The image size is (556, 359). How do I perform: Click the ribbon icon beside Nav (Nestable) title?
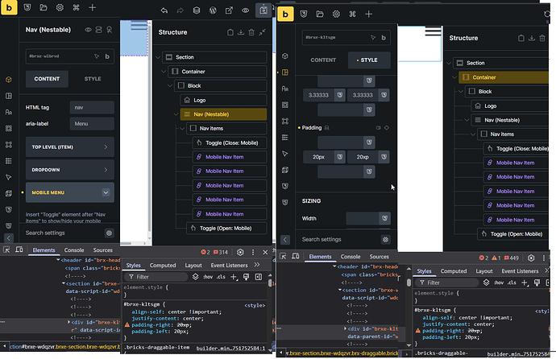pyautogui.click(x=110, y=30)
